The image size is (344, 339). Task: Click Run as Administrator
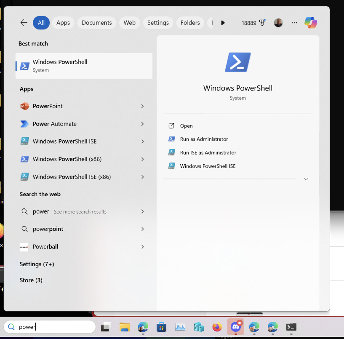point(204,139)
